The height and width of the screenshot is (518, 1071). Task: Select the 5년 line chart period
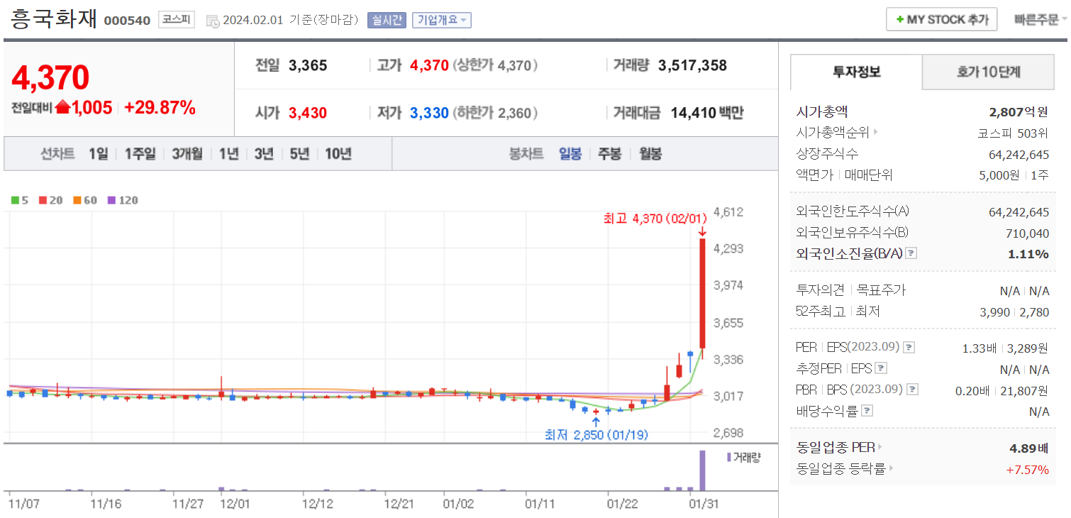click(x=299, y=154)
